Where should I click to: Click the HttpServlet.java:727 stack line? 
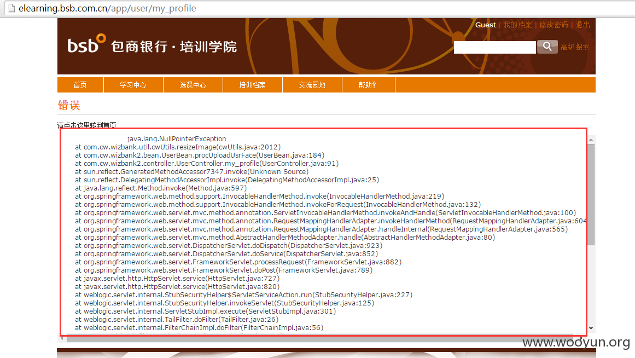pos(177,278)
